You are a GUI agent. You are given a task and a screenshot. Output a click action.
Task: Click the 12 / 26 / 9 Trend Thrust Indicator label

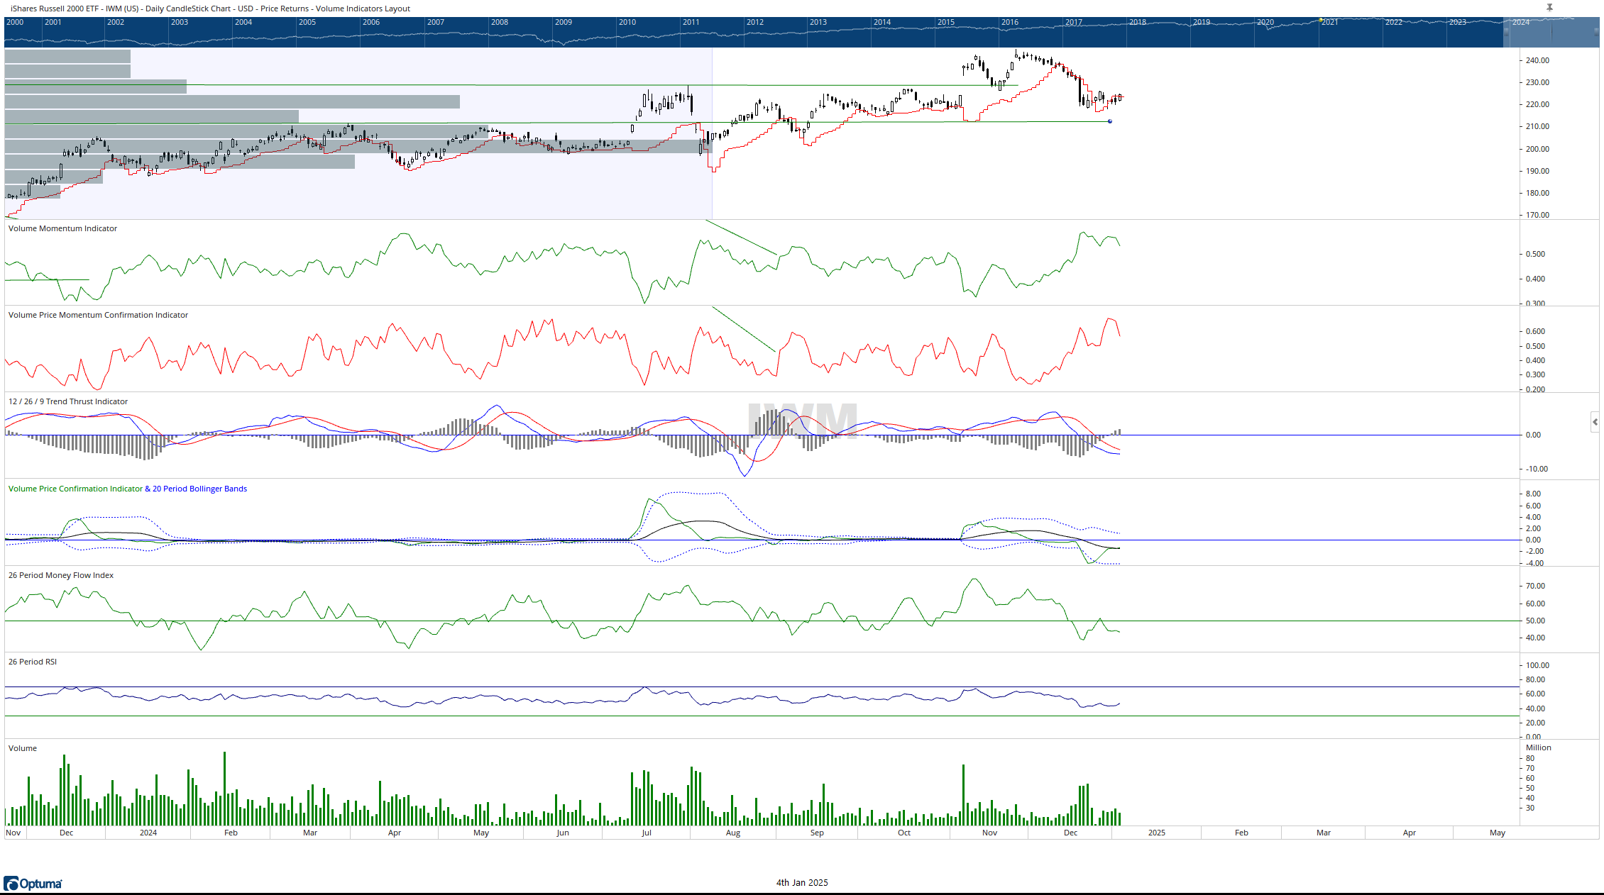[x=68, y=401]
